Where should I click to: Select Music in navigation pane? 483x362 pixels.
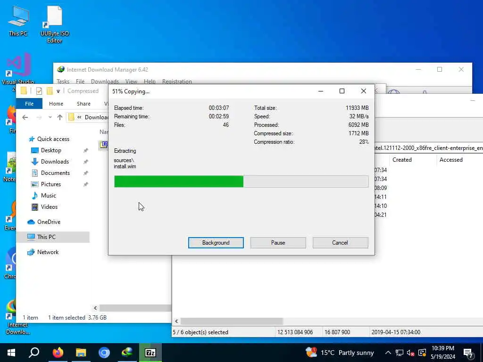(44, 196)
